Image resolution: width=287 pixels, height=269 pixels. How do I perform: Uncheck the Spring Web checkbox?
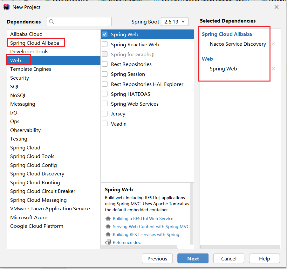tap(105, 34)
